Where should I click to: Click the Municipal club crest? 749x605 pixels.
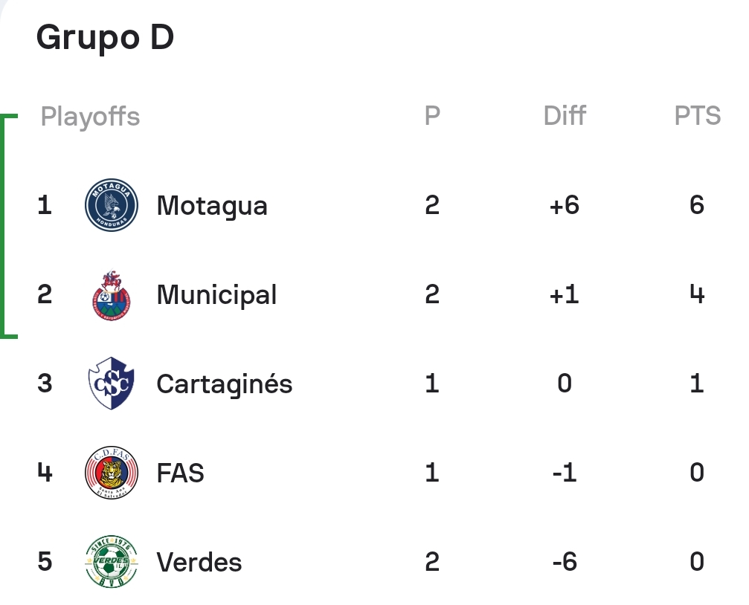click(x=112, y=294)
